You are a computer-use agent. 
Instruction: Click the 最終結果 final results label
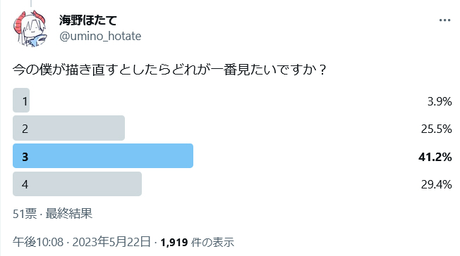[x=69, y=214]
